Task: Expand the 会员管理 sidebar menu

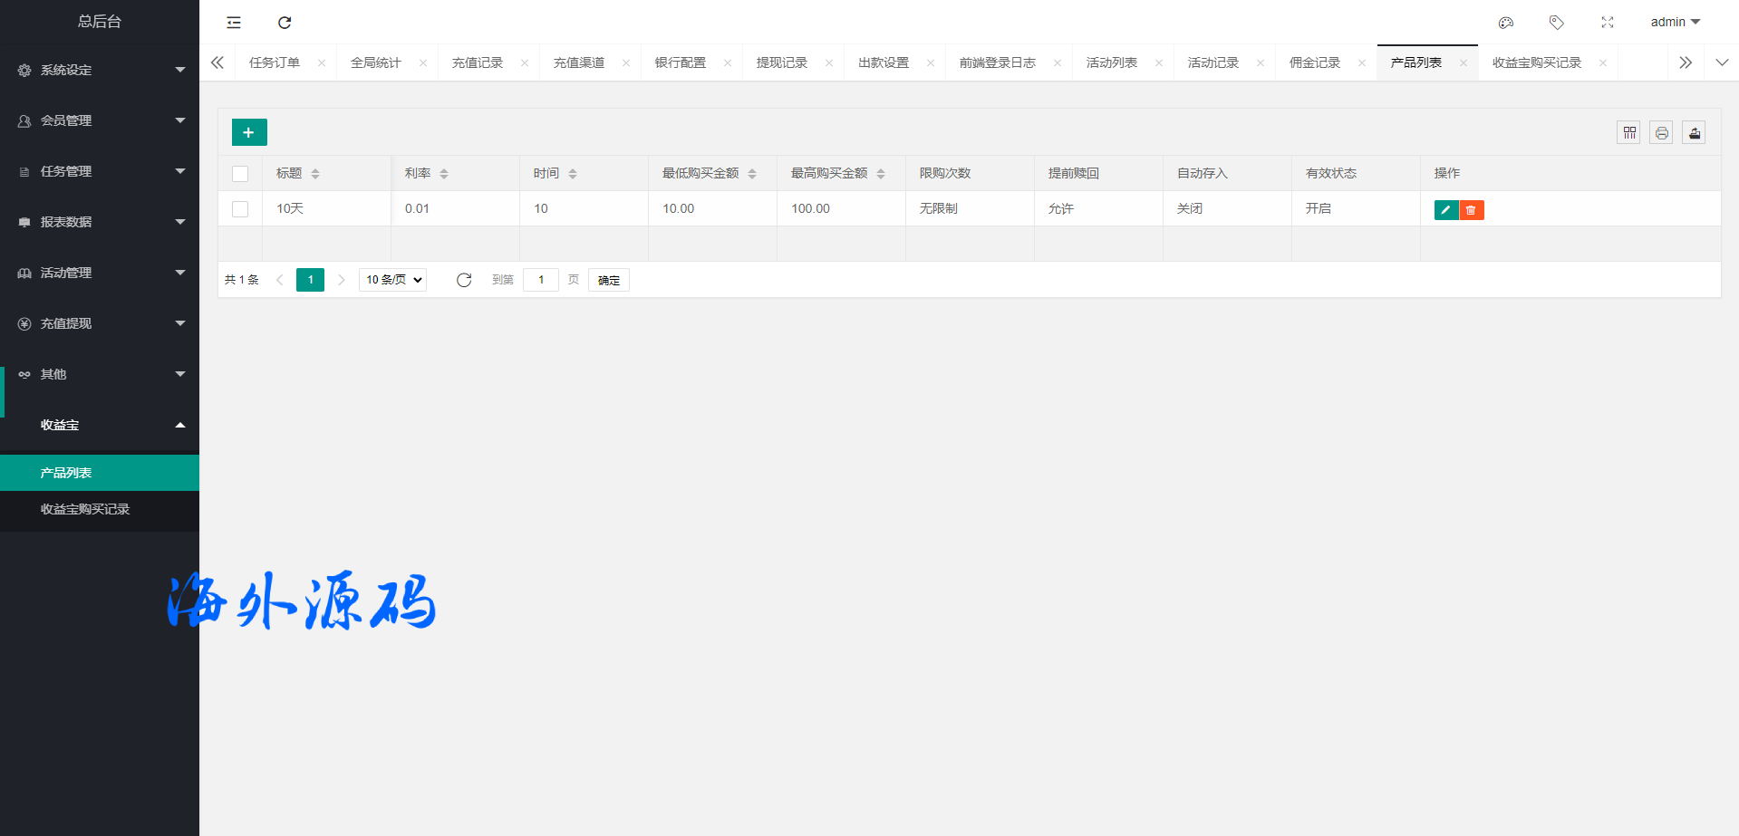Action: tap(100, 120)
